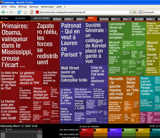Click Select All Countries

[41, 18]
